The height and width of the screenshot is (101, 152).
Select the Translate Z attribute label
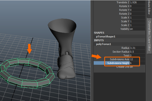click(123, 2)
